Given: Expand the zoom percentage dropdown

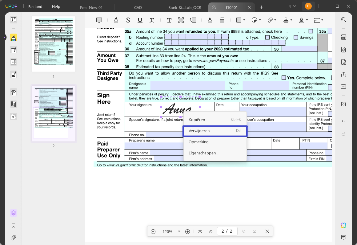Looking at the screenshot, I should click(179, 231).
